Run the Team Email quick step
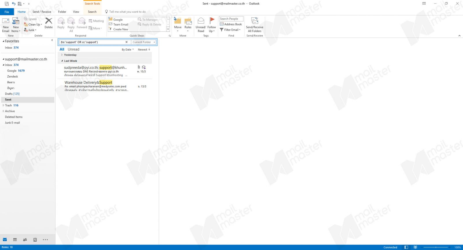Image resolution: width=463 pixels, height=250 pixels. click(x=119, y=25)
